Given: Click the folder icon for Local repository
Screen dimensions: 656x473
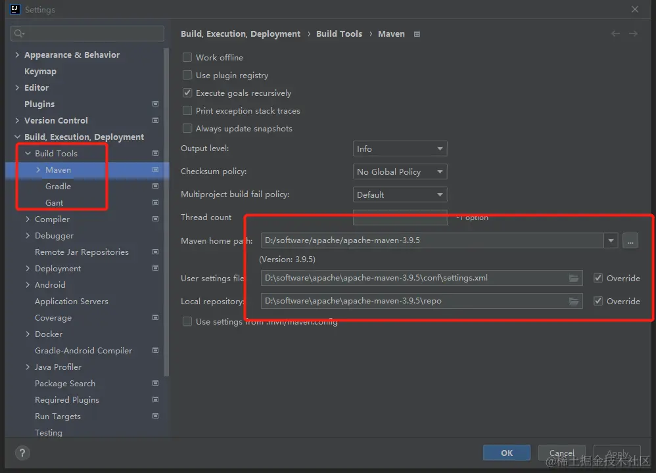Looking at the screenshot, I should [574, 301].
